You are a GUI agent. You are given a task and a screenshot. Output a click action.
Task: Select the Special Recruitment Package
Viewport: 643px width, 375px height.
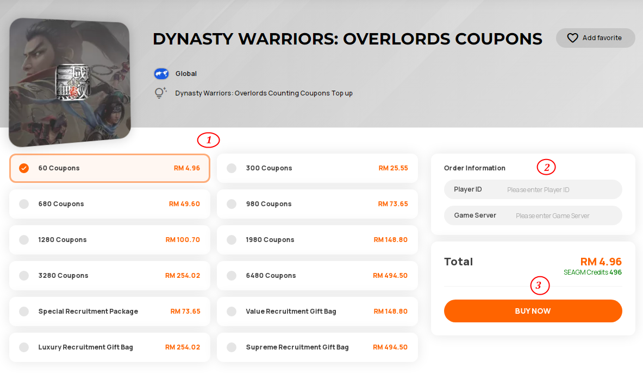(110, 312)
